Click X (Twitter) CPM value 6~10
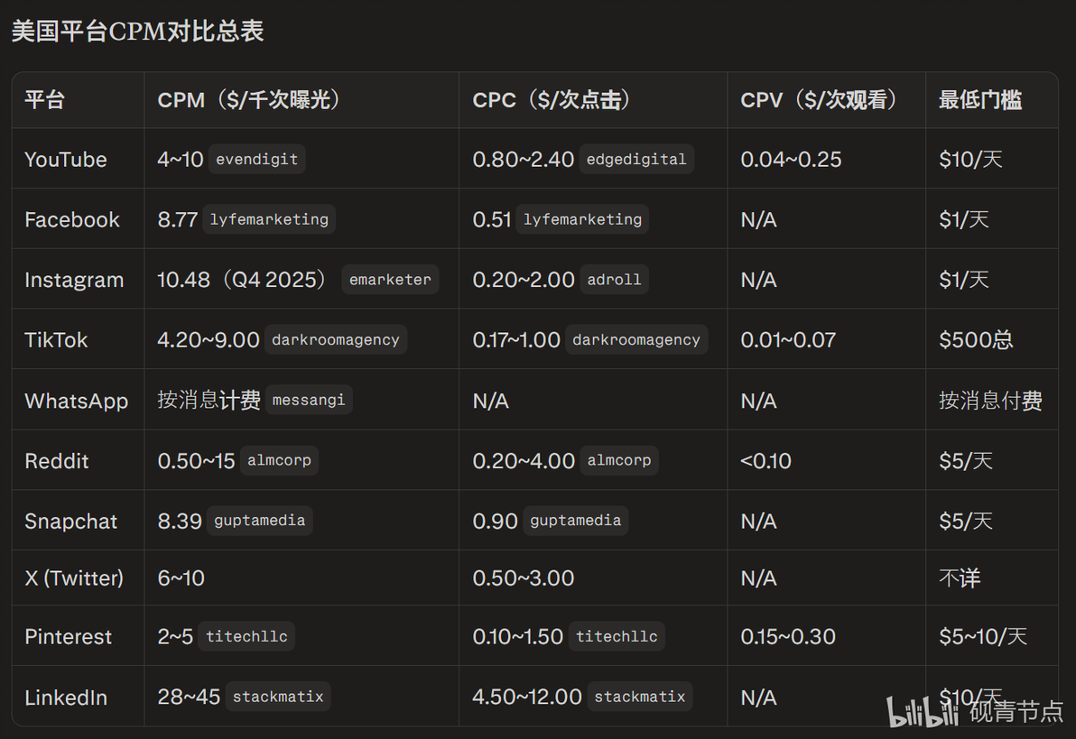The height and width of the screenshot is (739, 1076). (x=181, y=578)
